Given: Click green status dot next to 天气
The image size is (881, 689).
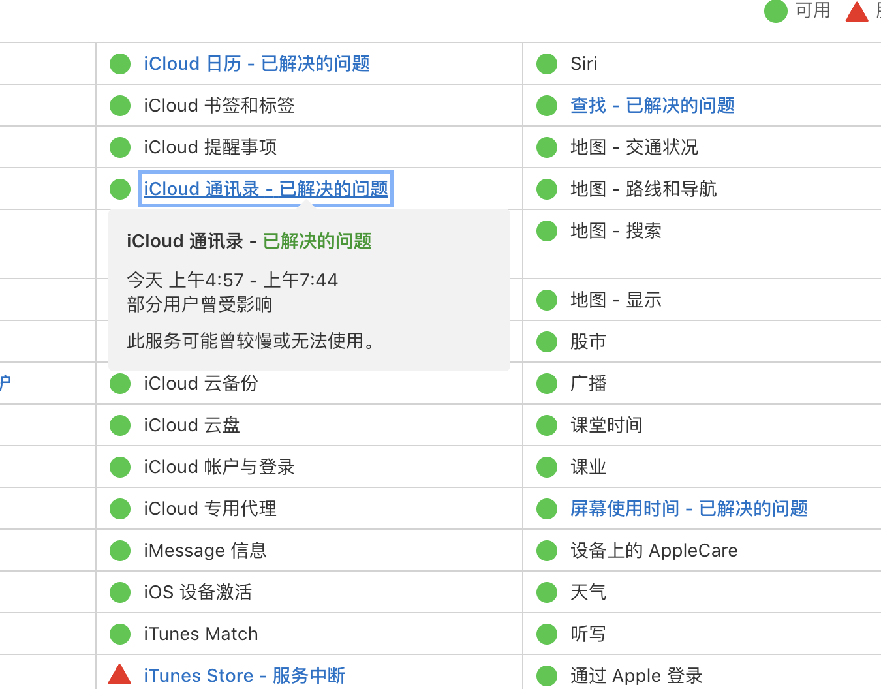Looking at the screenshot, I should coord(547,592).
